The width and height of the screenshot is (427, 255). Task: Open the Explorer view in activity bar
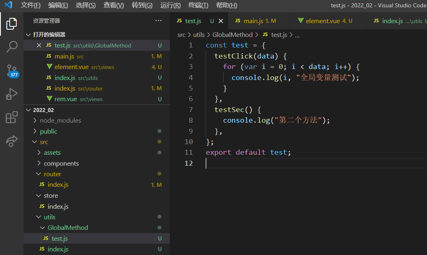11,24
